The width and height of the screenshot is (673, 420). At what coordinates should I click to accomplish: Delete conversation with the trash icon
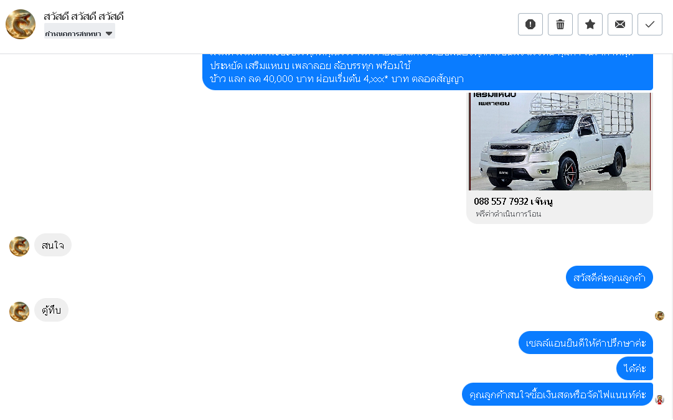560,24
